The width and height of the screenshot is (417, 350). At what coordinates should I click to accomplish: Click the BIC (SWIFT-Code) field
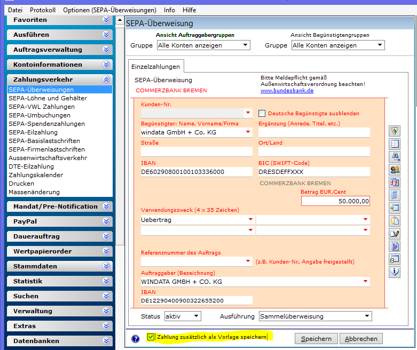[314, 172]
